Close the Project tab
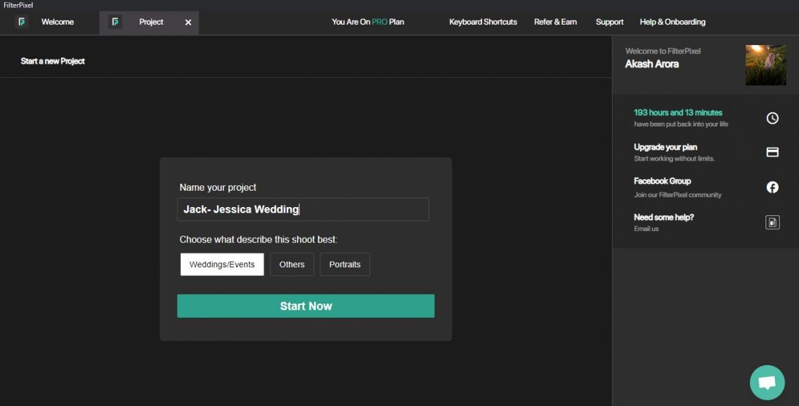The height and width of the screenshot is (406, 799). pos(188,22)
